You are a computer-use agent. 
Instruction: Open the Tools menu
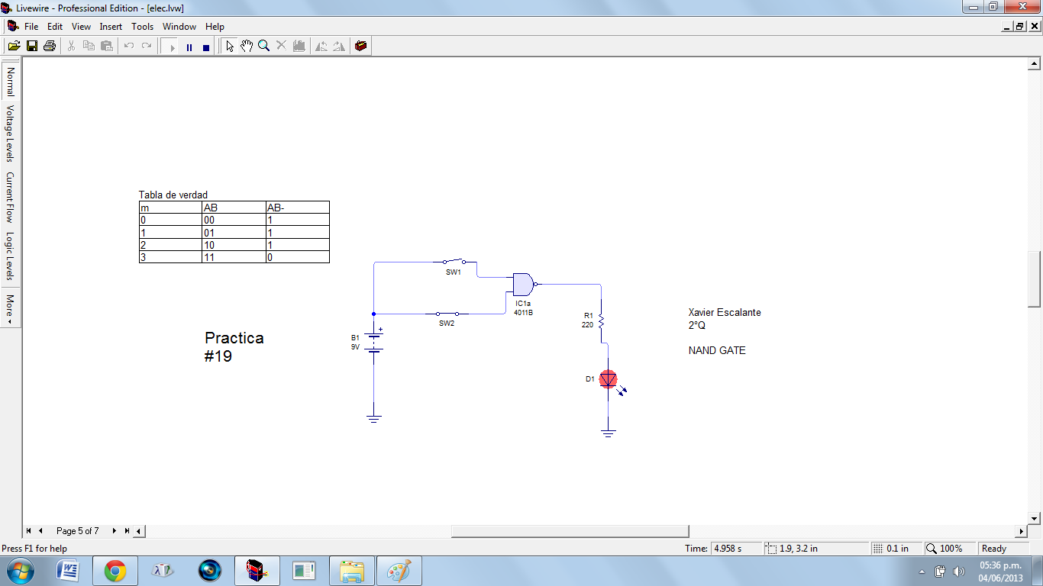click(142, 26)
